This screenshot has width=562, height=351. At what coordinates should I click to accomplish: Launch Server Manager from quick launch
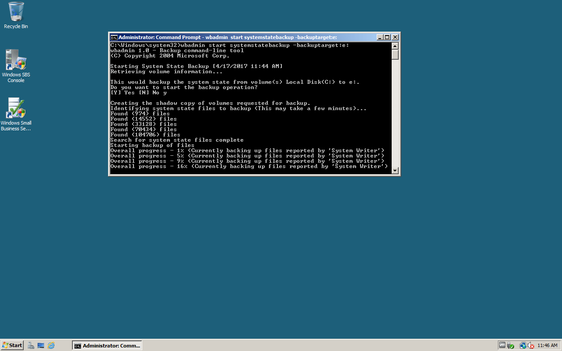click(x=31, y=345)
